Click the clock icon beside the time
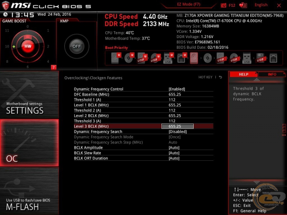Viewport: 287px width, 215px height. [x=5, y=14]
